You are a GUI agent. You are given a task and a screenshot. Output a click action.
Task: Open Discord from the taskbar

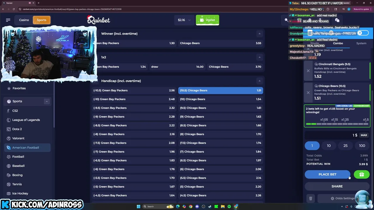[197, 206]
